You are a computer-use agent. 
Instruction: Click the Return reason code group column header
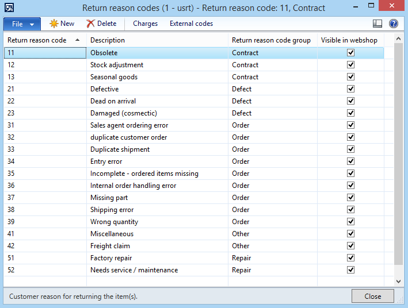coord(271,40)
